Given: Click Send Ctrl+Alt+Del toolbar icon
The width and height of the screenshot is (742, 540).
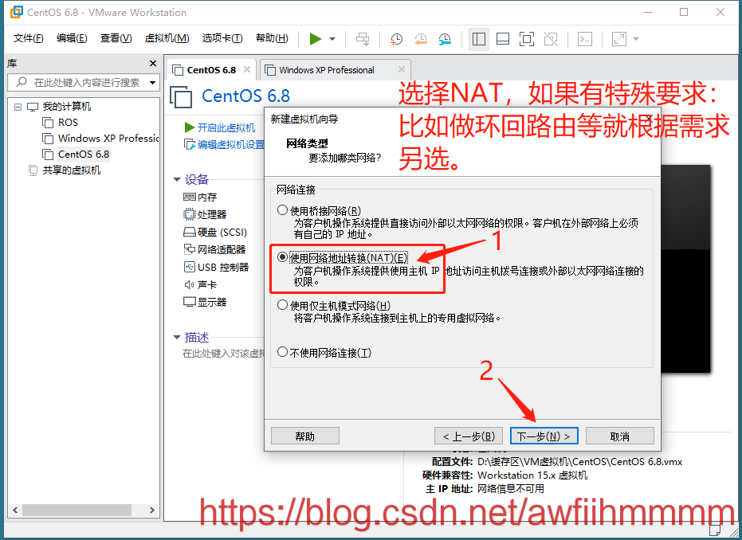Looking at the screenshot, I should pyautogui.click(x=363, y=39).
